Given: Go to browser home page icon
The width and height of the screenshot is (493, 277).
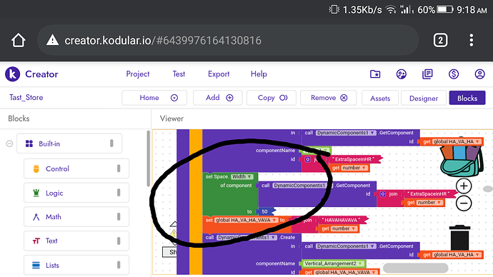Looking at the screenshot, I should tap(19, 40).
